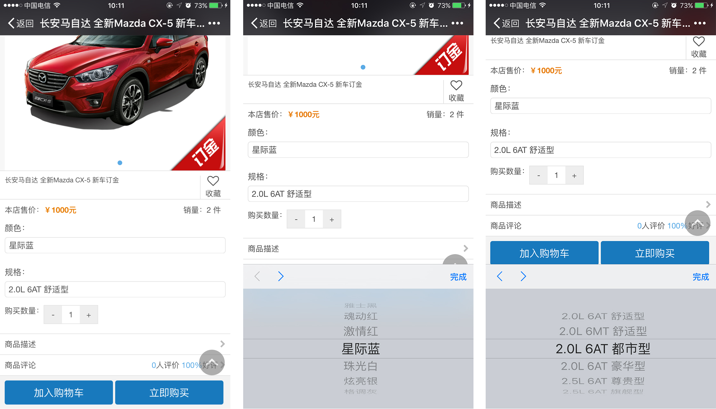Image resolution: width=716 pixels, height=409 pixels.
Task: Tap 立即购买 on right screen
Action: [x=655, y=253]
